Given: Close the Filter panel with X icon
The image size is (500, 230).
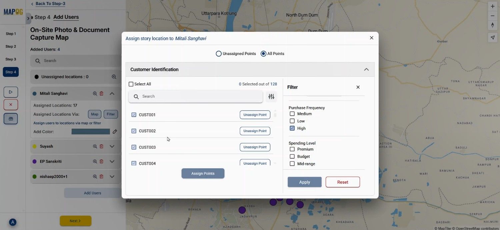Looking at the screenshot, I should (358, 87).
